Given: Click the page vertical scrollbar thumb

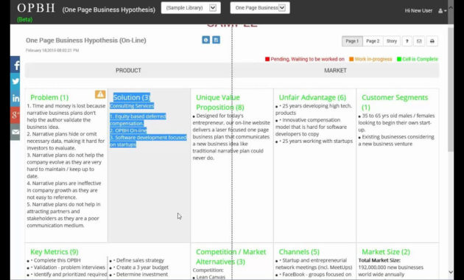Looking at the screenshot, I should coord(451,89).
